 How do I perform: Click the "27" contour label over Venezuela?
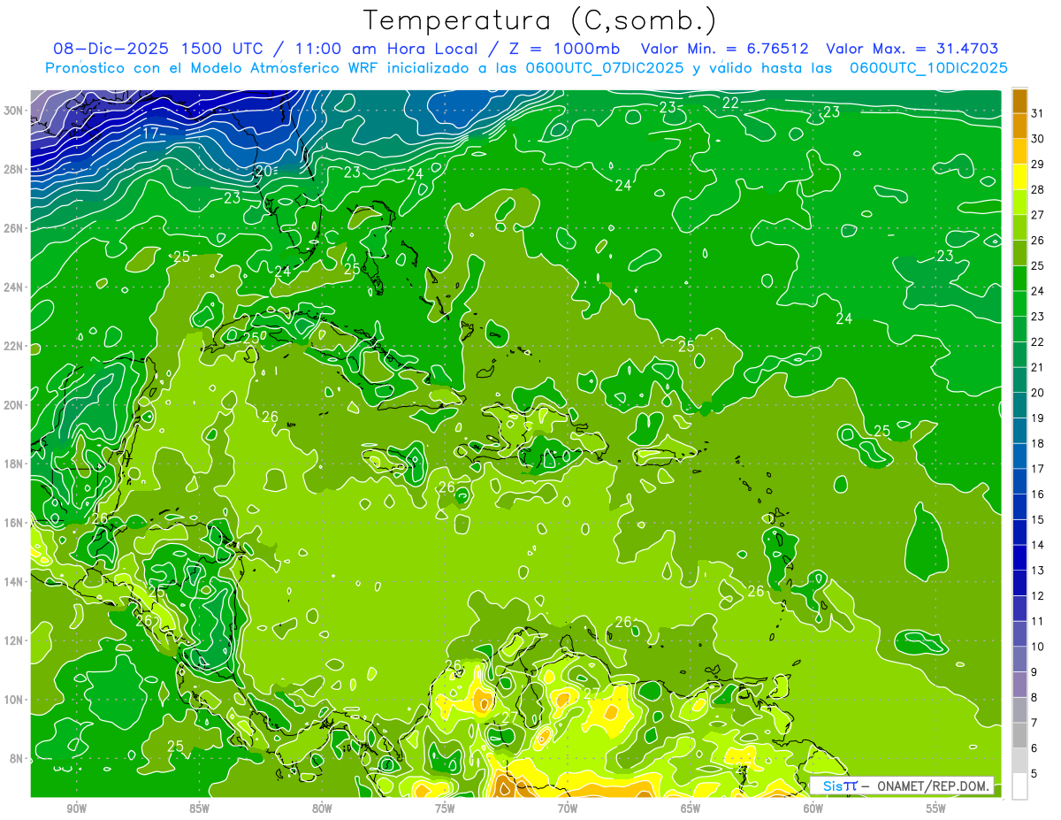pyautogui.click(x=592, y=693)
